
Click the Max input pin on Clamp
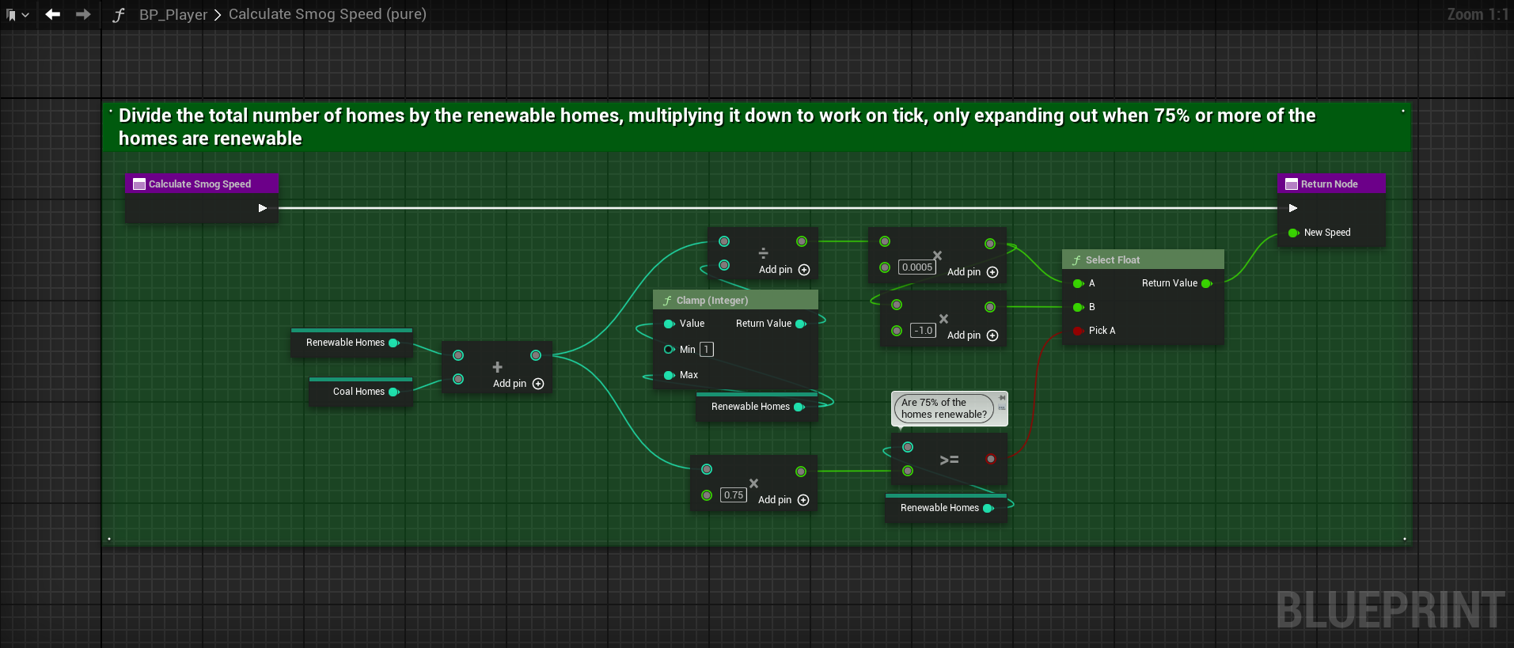pos(669,375)
